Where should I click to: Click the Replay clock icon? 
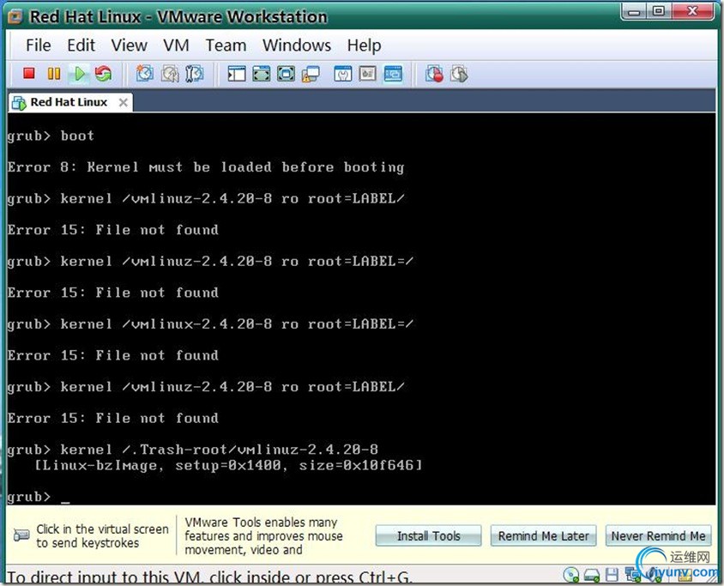tap(459, 74)
